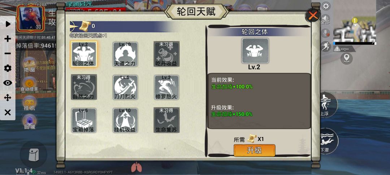Tap the 回城 return-to-town button
This screenshot has height=175, width=390.
click(x=30, y=122)
